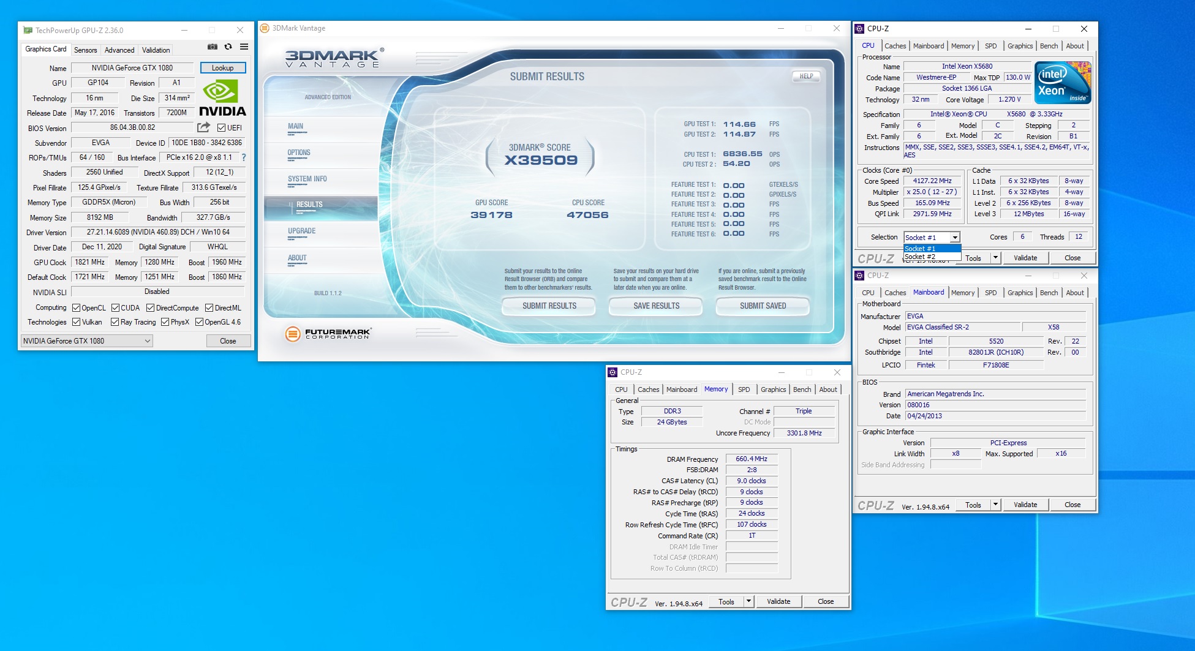The height and width of the screenshot is (651, 1195).
Task: Click the BIOS Version field value
Action: (x=132, y=127)
